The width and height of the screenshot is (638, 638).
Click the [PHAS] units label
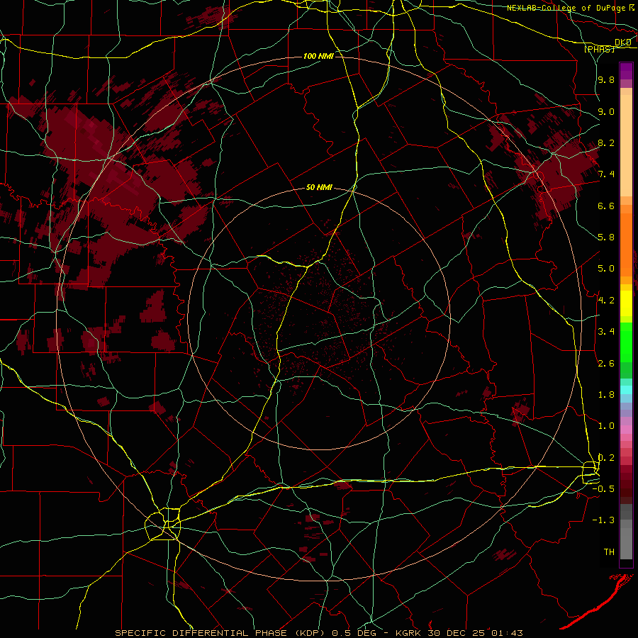coord(599,49)
